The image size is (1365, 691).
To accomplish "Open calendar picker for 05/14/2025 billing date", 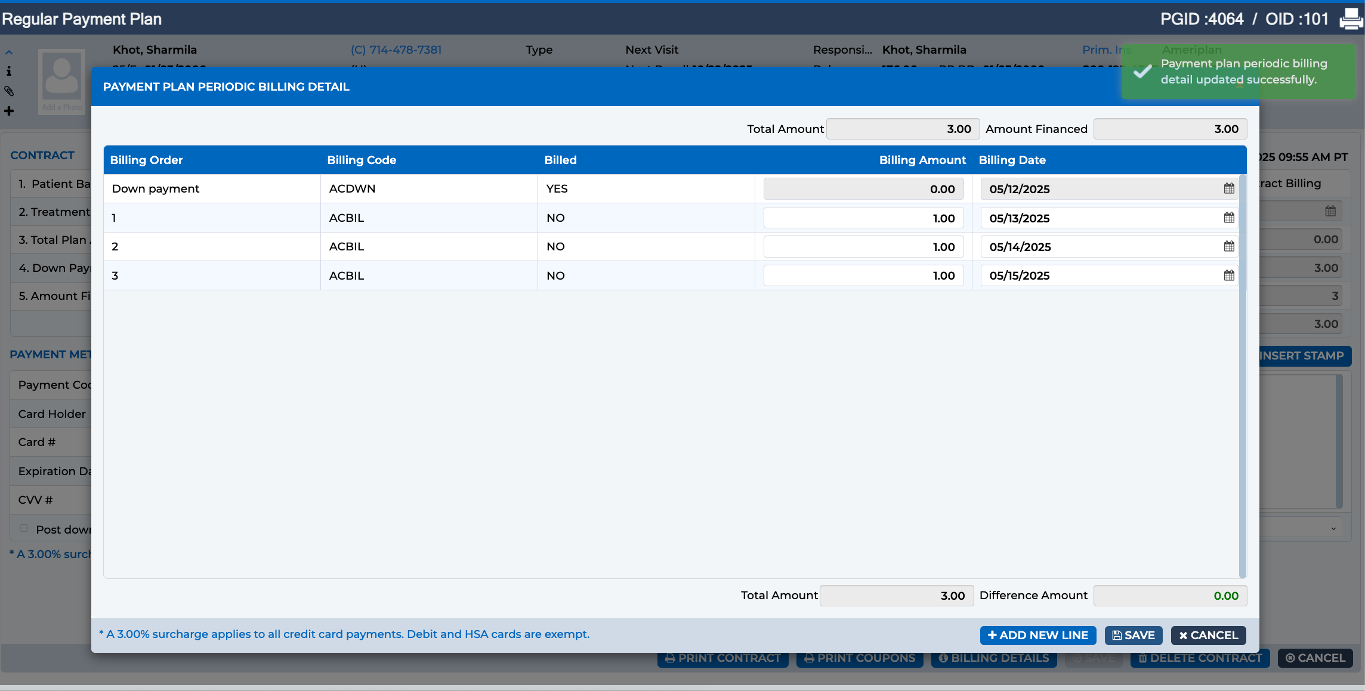I will [x=1229, y=246].
